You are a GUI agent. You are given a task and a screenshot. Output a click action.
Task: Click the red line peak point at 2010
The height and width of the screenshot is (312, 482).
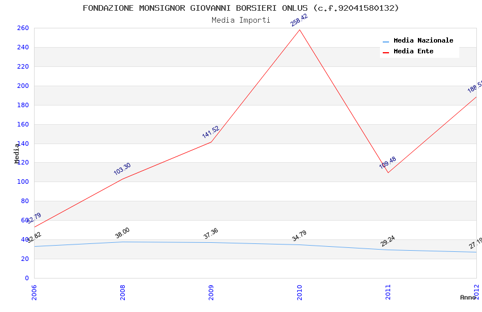click(300, 29)
